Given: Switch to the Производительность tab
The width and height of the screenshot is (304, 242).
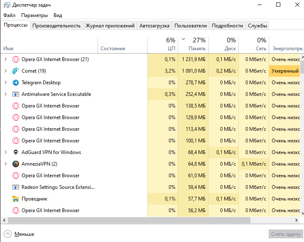Looking at the screenshot, I should (56, 26).
